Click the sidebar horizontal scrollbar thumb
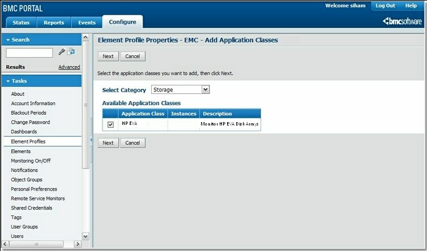 pos(36,244)
